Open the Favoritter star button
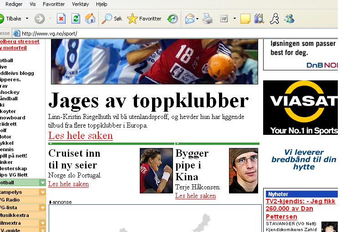The image size is (341, 232). (144, 19)
